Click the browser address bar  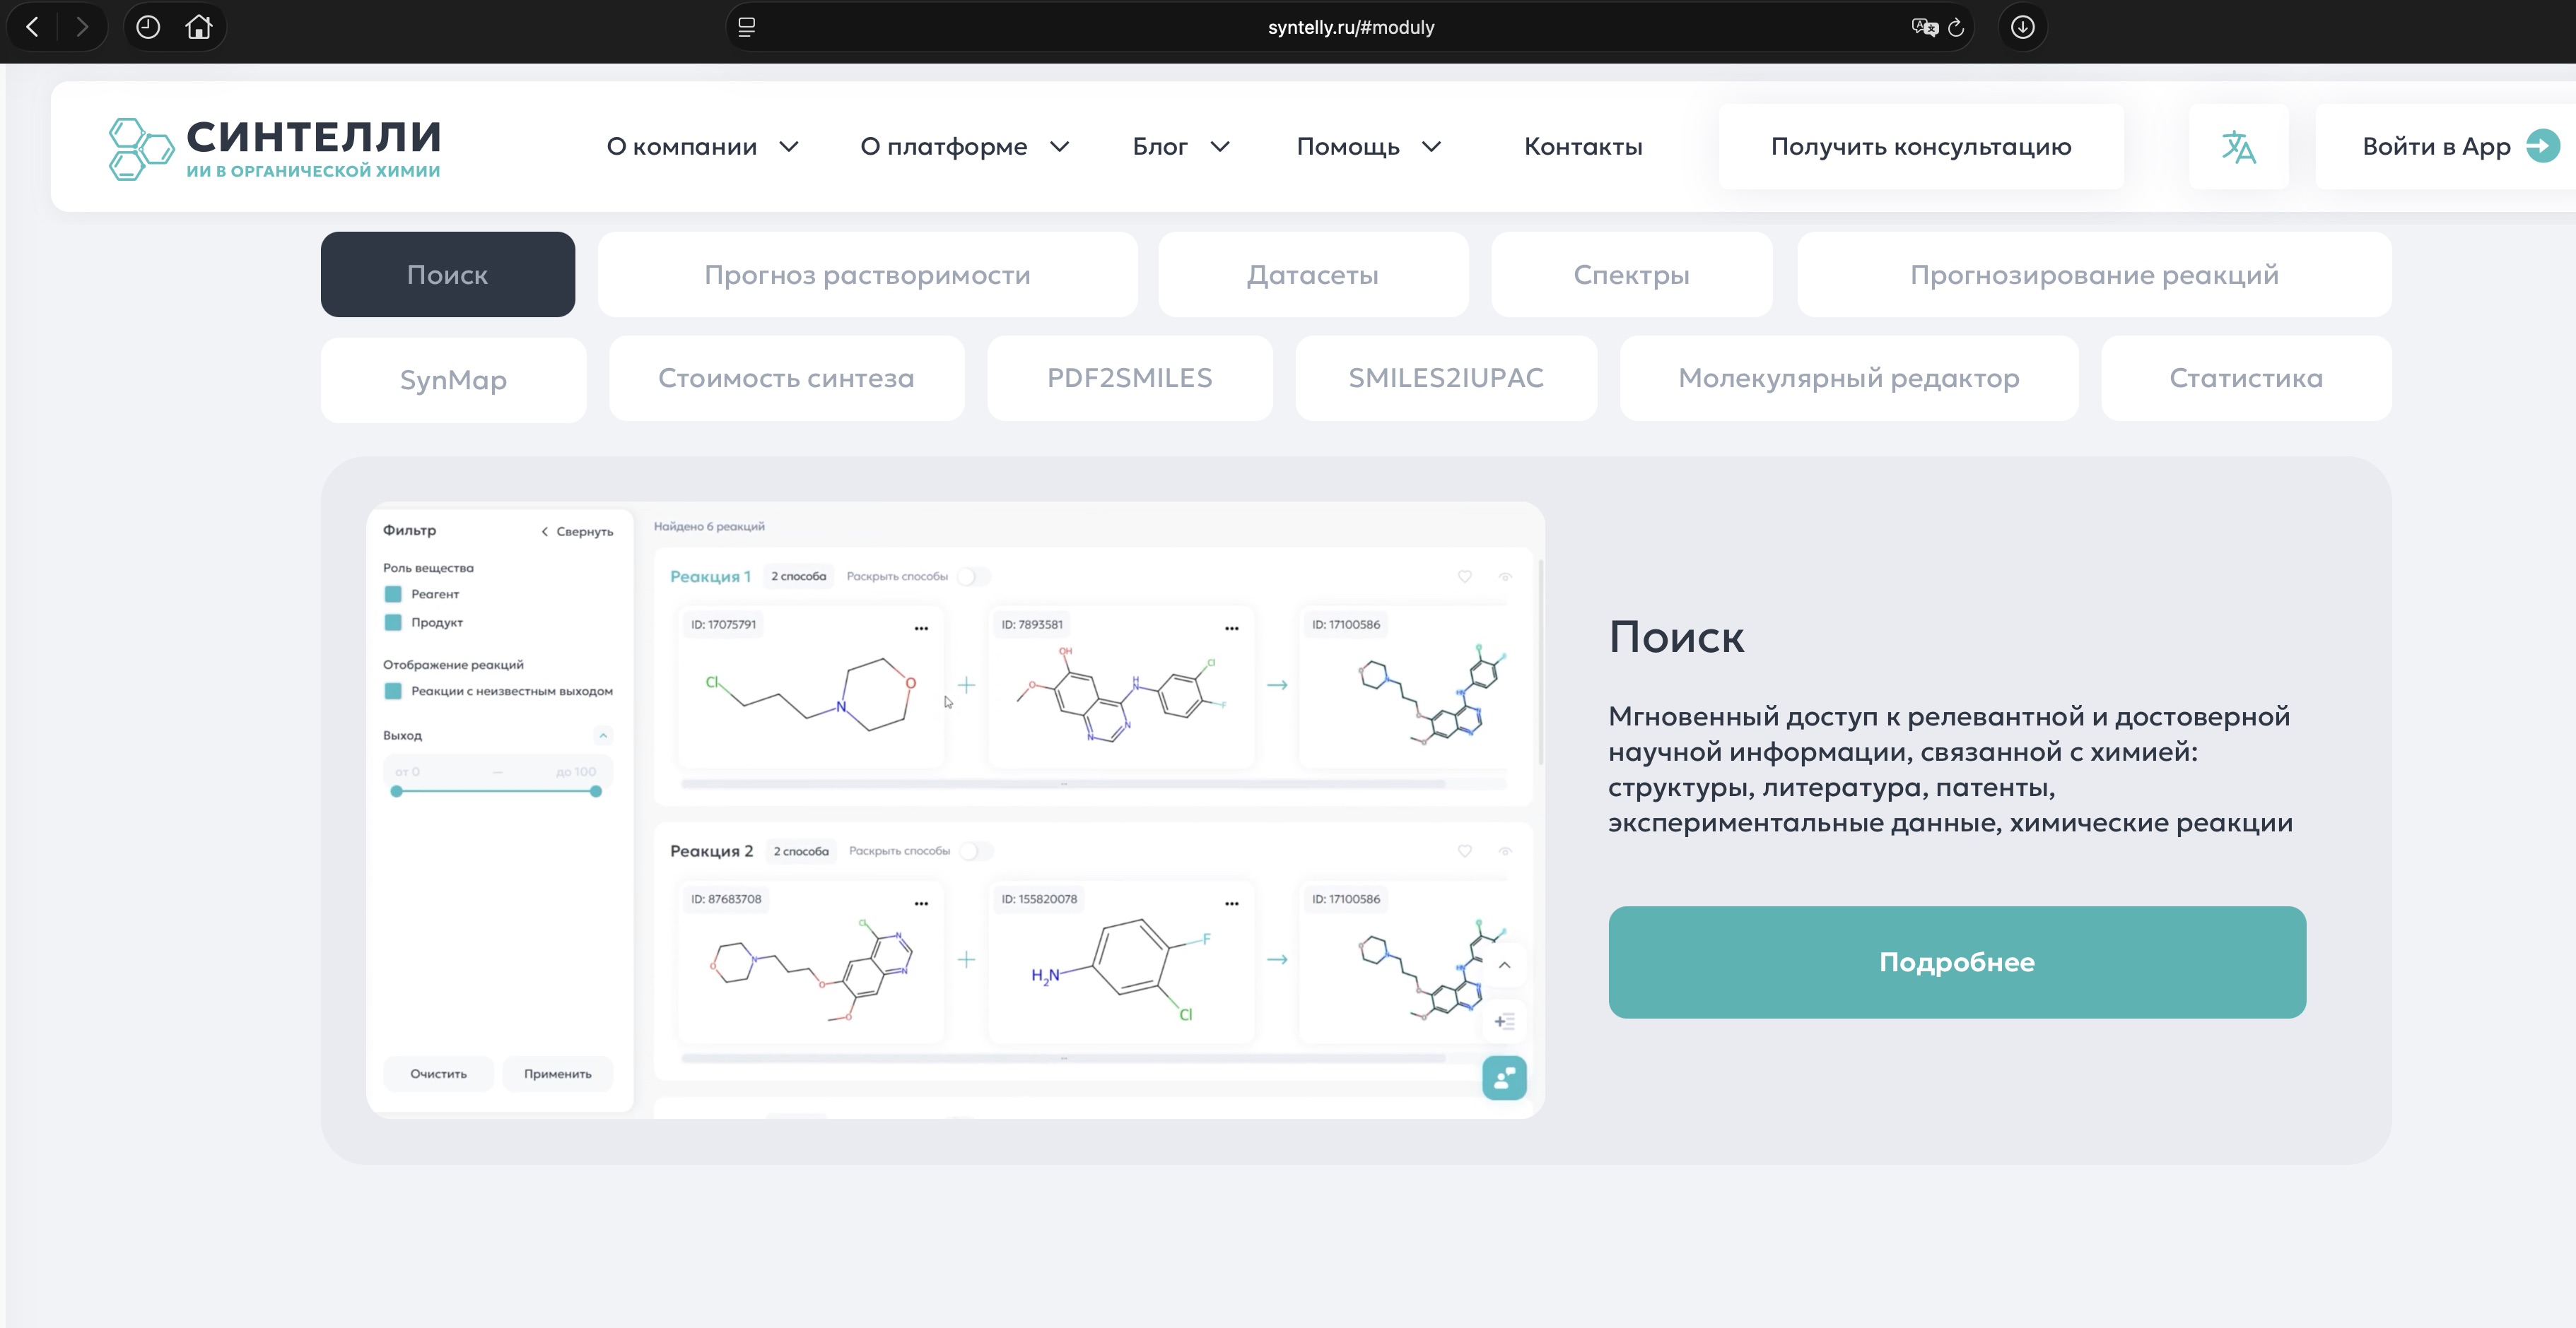pos(1350,27)
